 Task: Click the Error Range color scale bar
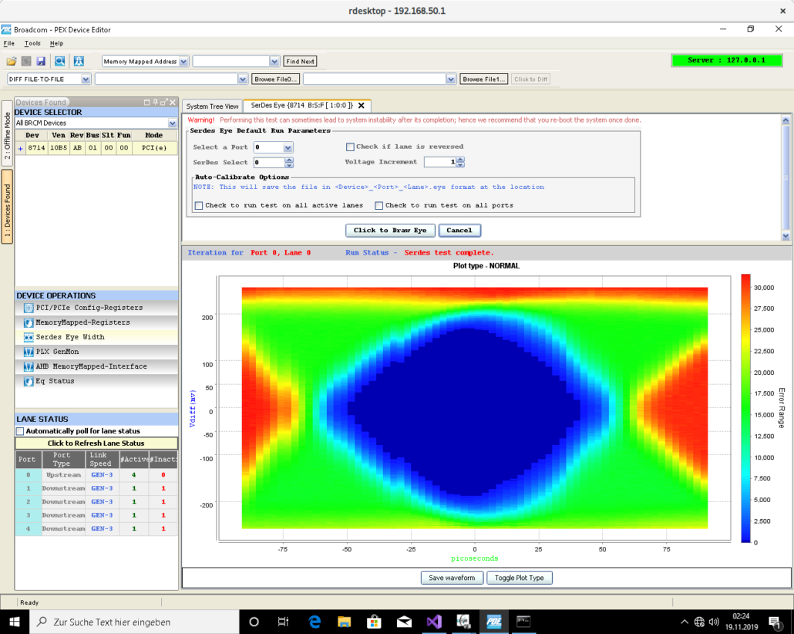coord(746,407)
